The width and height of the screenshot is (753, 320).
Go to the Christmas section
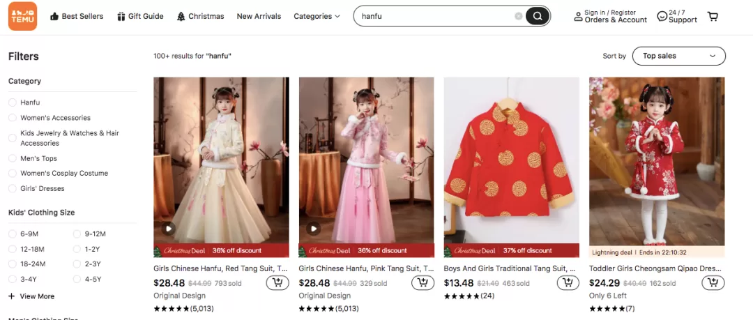(x=200, y=16)
